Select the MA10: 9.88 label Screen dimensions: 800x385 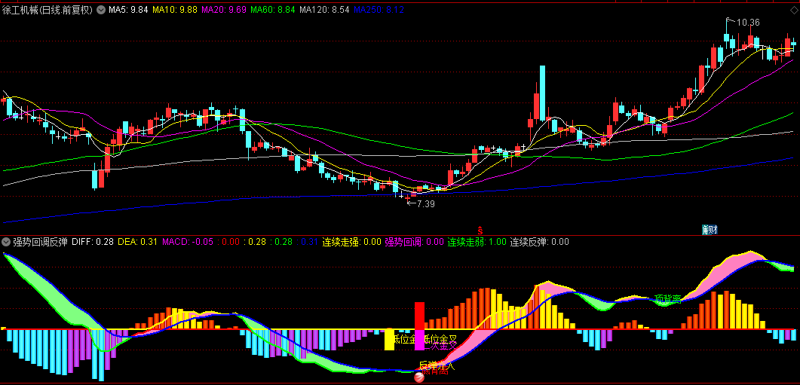[x=176, y=9]
